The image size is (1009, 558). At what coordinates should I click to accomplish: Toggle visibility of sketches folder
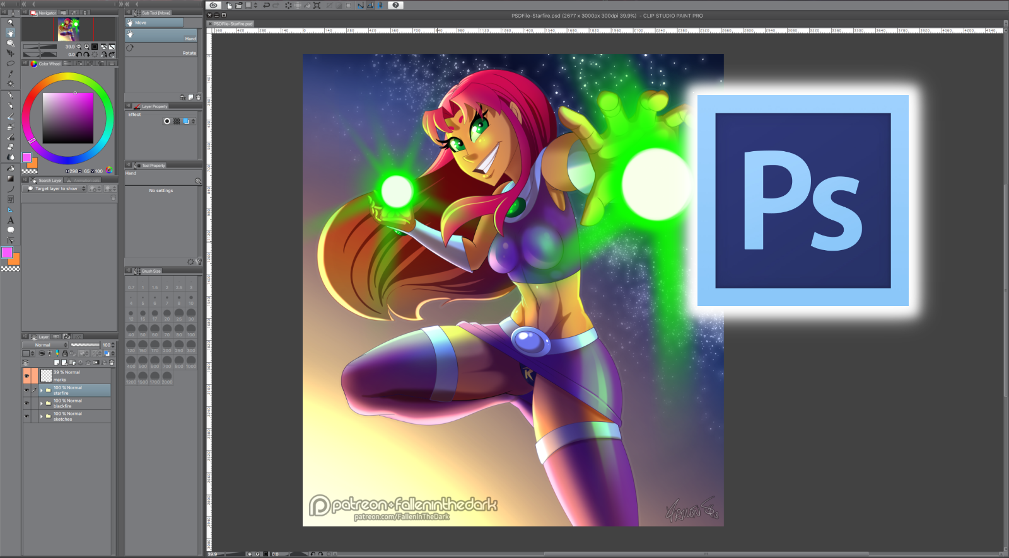26,416
